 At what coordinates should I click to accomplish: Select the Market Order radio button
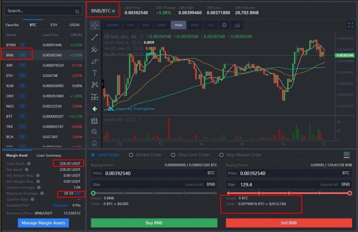click(x=131, y=155)
